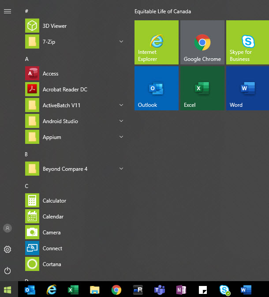This screenshot has width=269, height=297.
Task: Click the 'Equitable Life of Canada' group title
Action: 163,11
